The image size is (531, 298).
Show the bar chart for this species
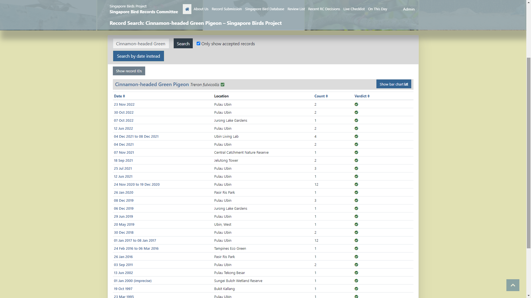click(393, 84)
